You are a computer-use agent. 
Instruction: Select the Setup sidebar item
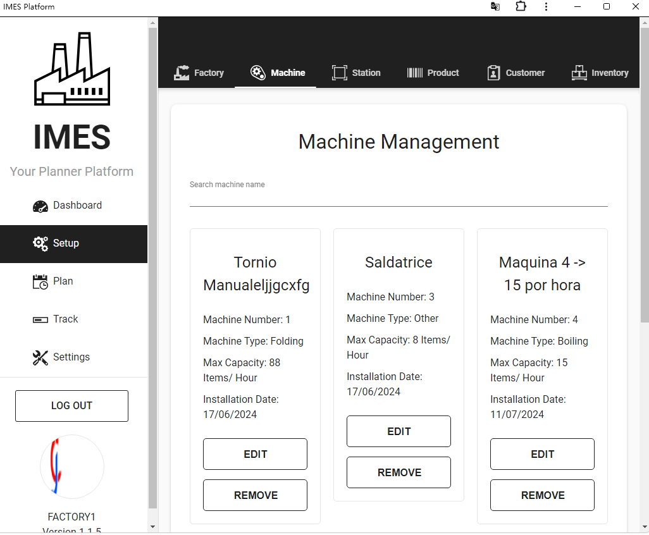66,243
